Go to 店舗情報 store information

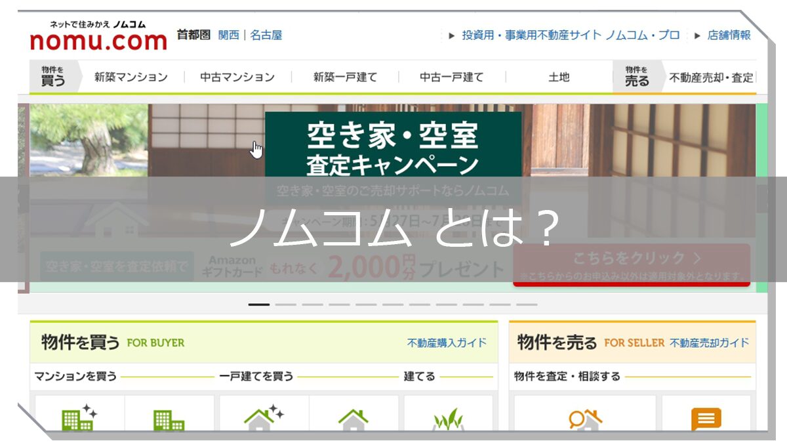point(729,35)
